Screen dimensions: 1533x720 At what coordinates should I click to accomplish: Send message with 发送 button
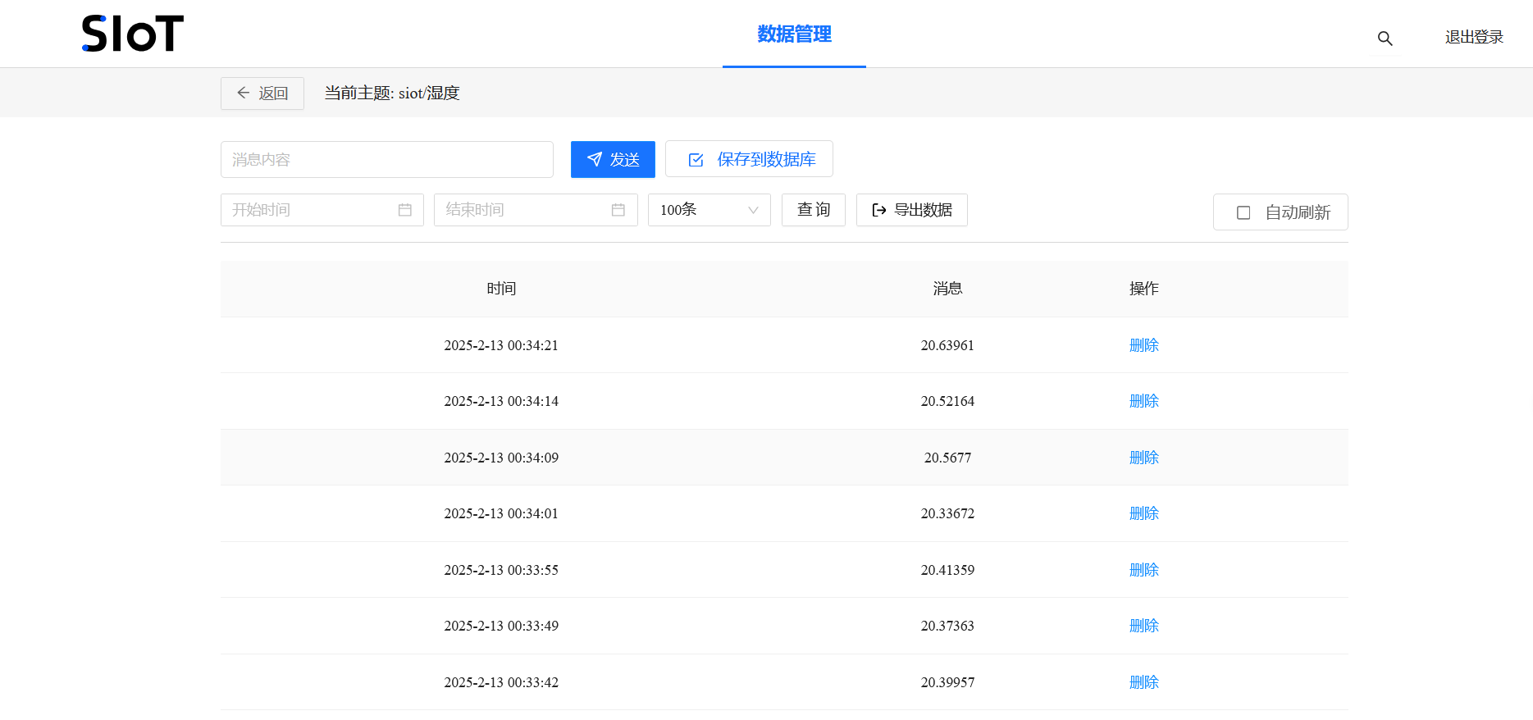(613, 159)
